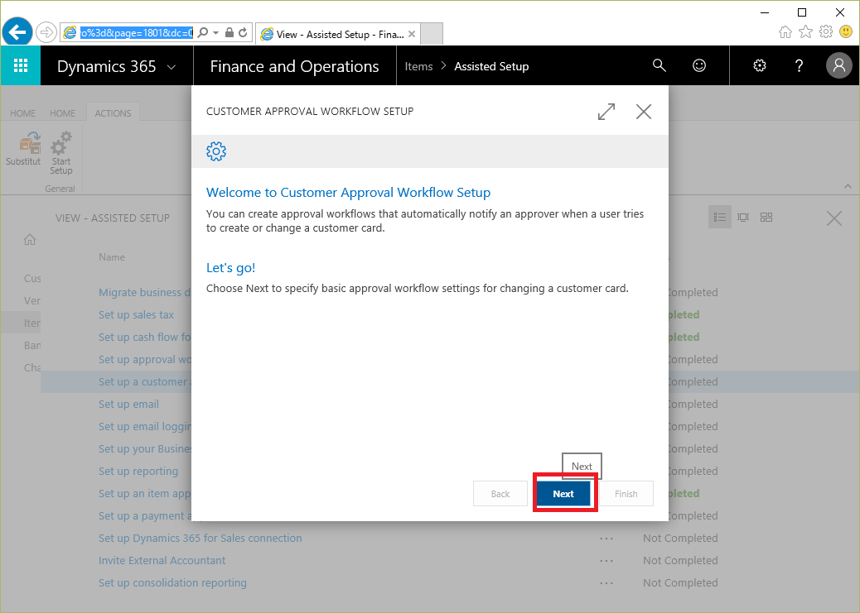Open Migrate business data link
Viewport: 860px width, 613px height.
(145, 293)
